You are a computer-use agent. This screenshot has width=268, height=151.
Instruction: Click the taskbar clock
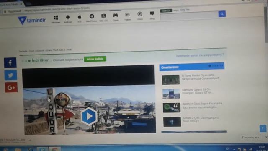(262, 148)
